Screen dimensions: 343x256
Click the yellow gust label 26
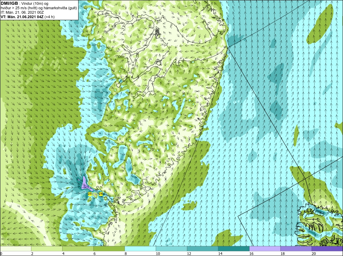[100, 194]
